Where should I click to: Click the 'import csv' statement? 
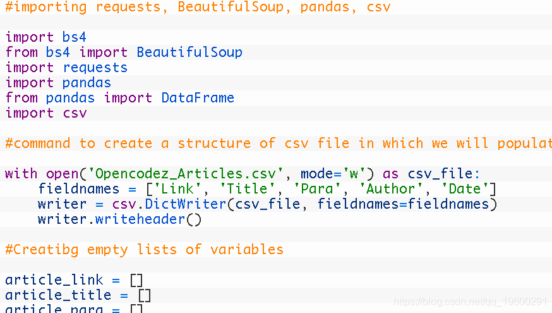click(x=46, y=113)
